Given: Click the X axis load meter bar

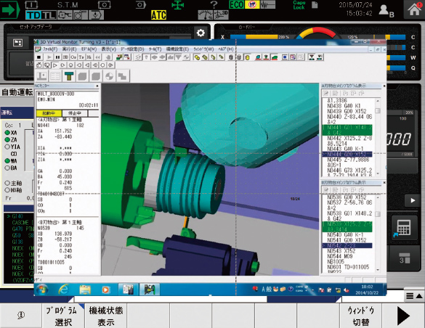Looking at the screenshot, I should (x=259, y=37).
